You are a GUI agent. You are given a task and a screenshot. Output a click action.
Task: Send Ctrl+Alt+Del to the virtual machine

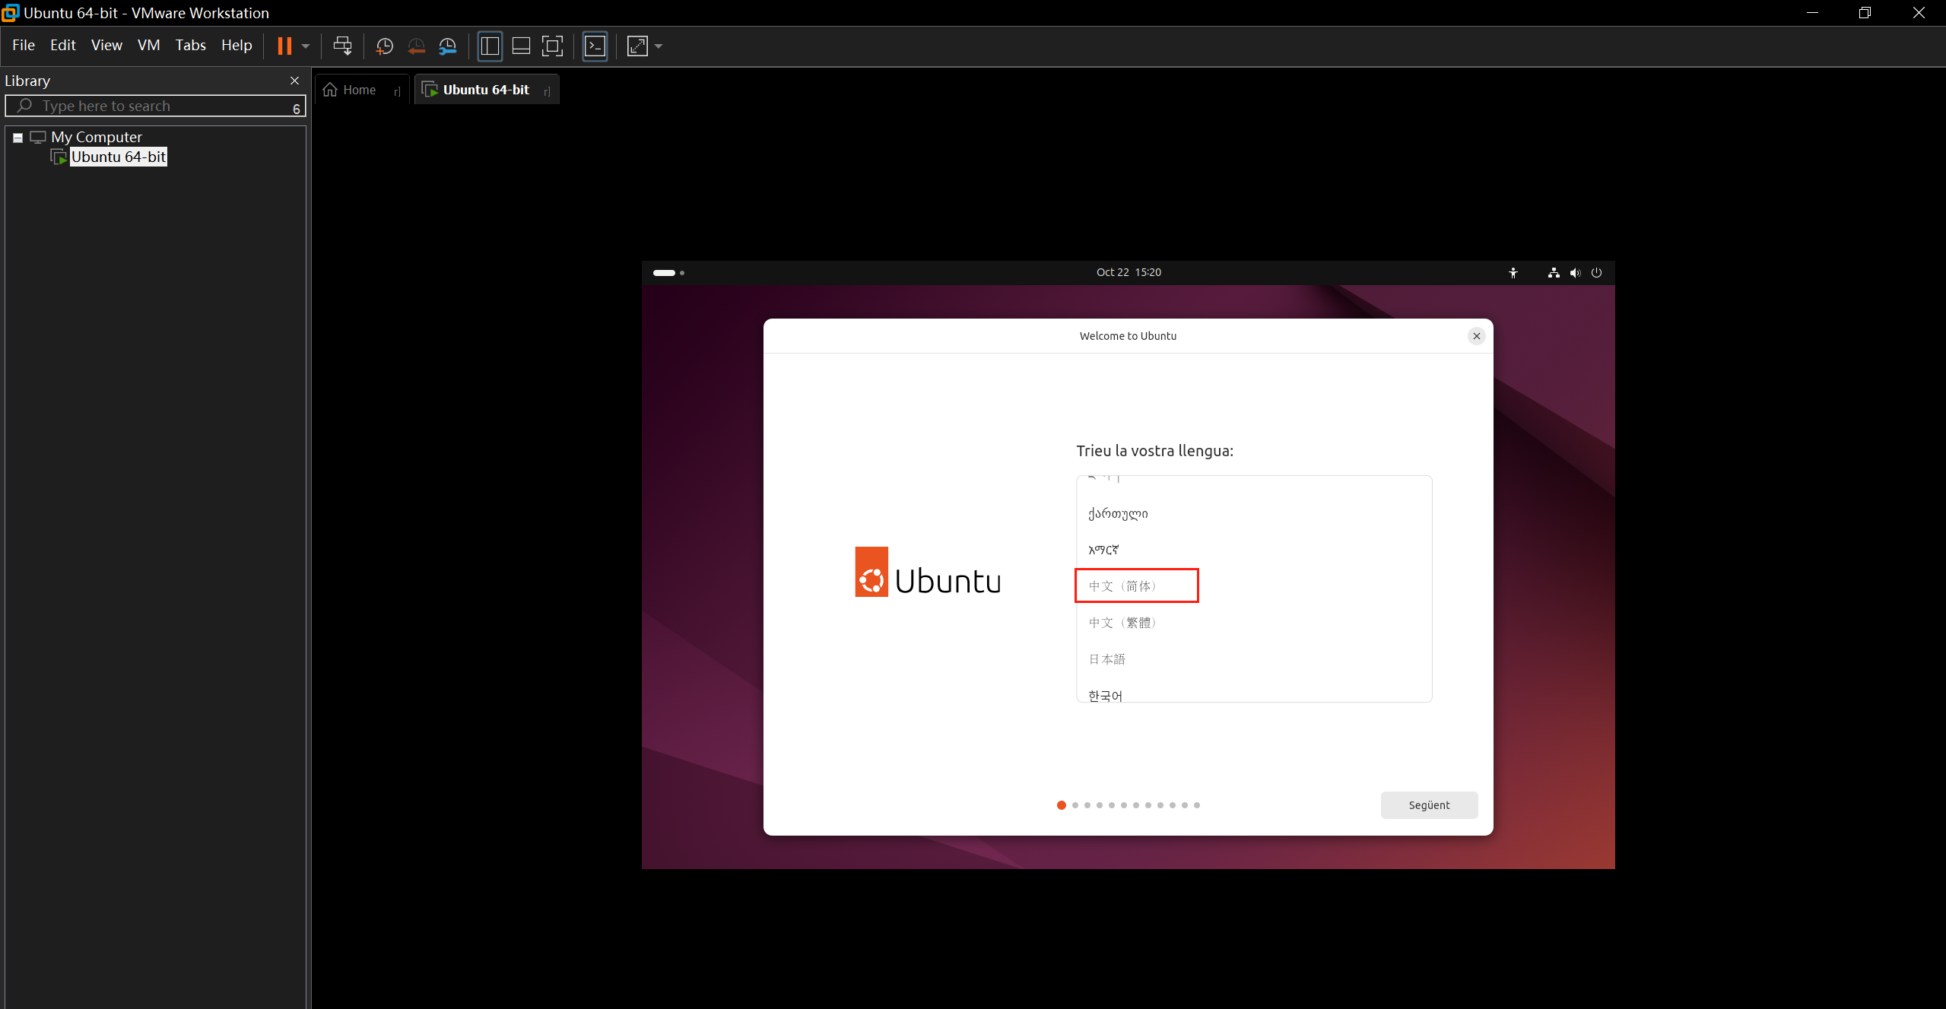(x=342, y=46)
